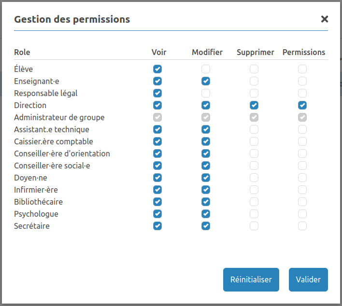Enable Modifier permission for Responsable légal

(x=206, y=93)
